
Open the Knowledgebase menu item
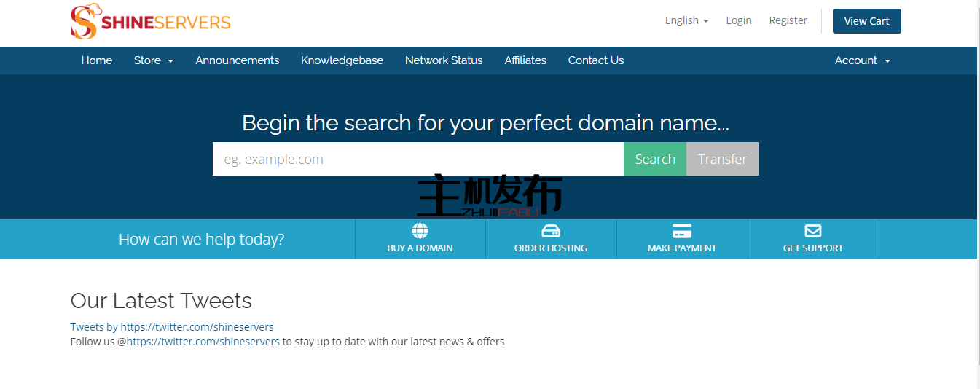point(342,60)
